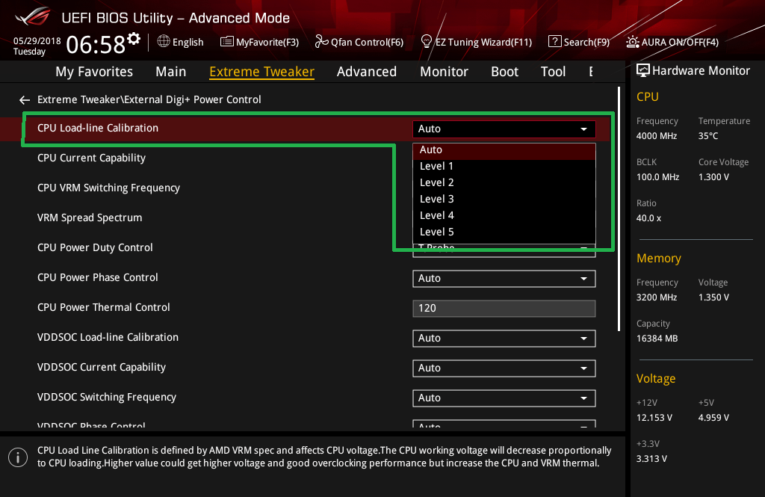Viewport: 765px width, 497px height.
Task: Select the VRM Spread Spectrum row
Action: click(x=90, y=217)
